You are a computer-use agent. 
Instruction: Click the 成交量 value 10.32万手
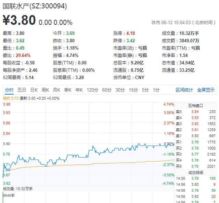tap(189, 33)
